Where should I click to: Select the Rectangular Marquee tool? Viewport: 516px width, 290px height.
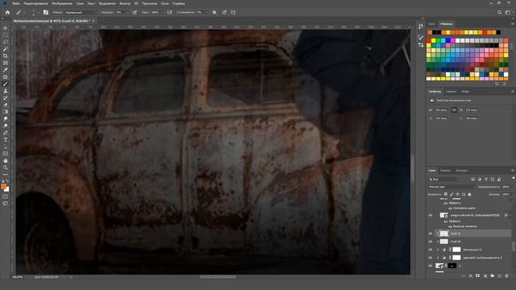[6, 35]
